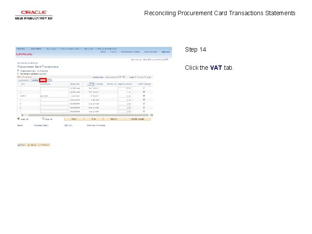This screenshot has width=312, height=234.
Task: Open the Purchase Details link
Action: pos(41,125)
